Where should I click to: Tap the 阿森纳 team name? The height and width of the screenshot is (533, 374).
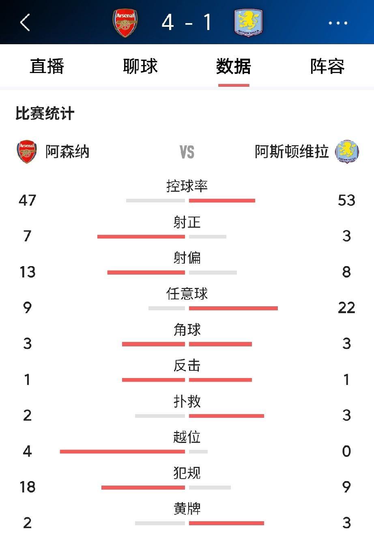(x=67, y=152)
